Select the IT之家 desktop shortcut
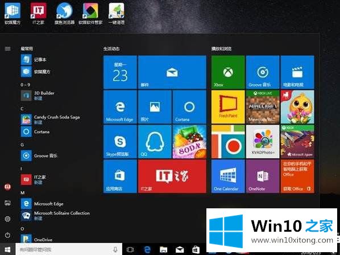This screenshot has width=340, height=255. 39,14
